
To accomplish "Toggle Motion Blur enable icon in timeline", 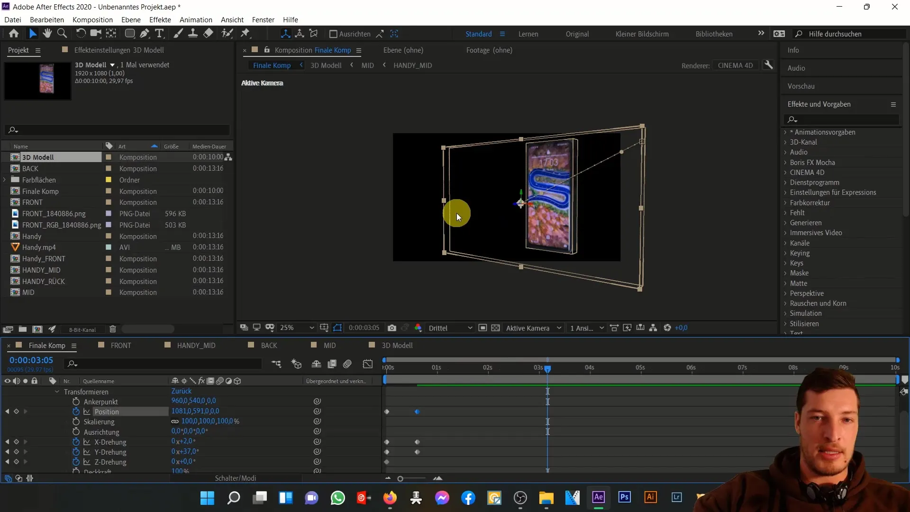I will click(x=347, y=364).
